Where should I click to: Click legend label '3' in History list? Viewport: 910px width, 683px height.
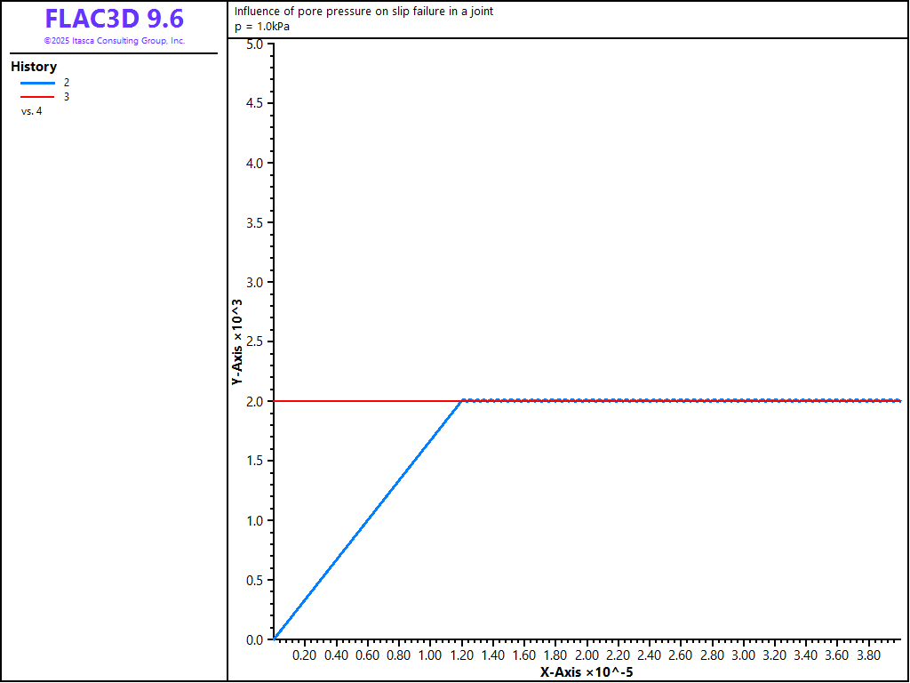[x=67, y=97]
